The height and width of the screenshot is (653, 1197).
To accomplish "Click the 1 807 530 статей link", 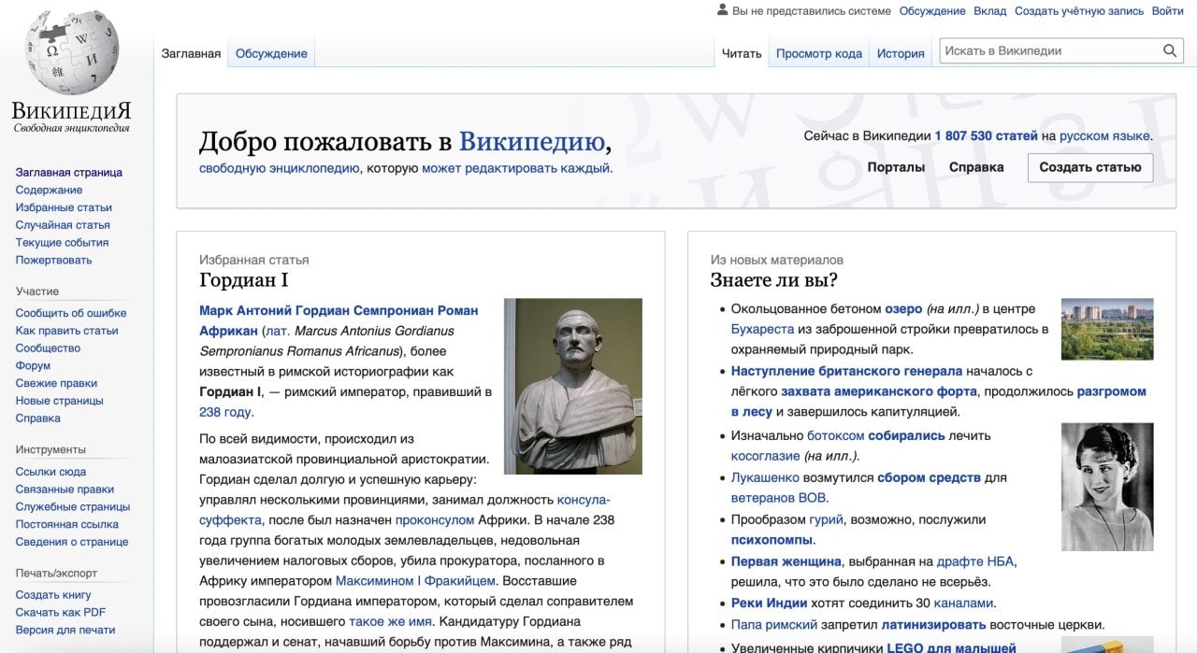I will 986,136.
